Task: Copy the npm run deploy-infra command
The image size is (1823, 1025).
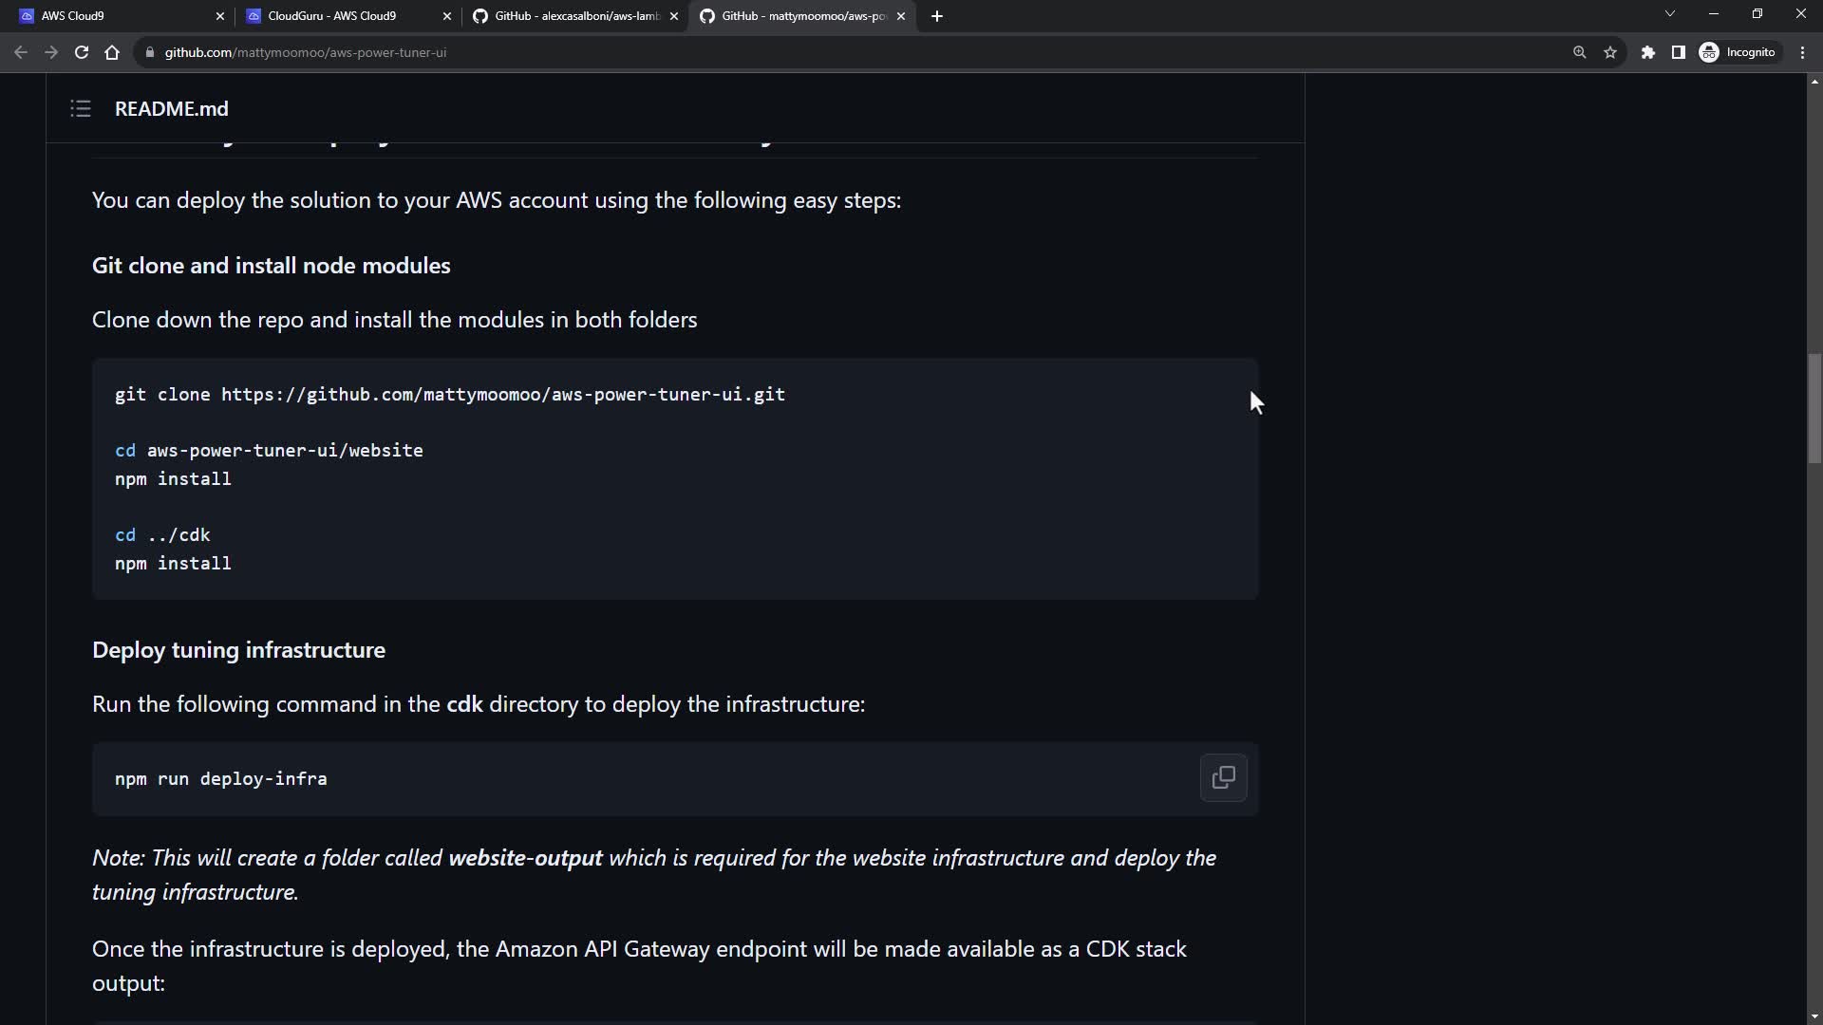Action: [1223, 778]
